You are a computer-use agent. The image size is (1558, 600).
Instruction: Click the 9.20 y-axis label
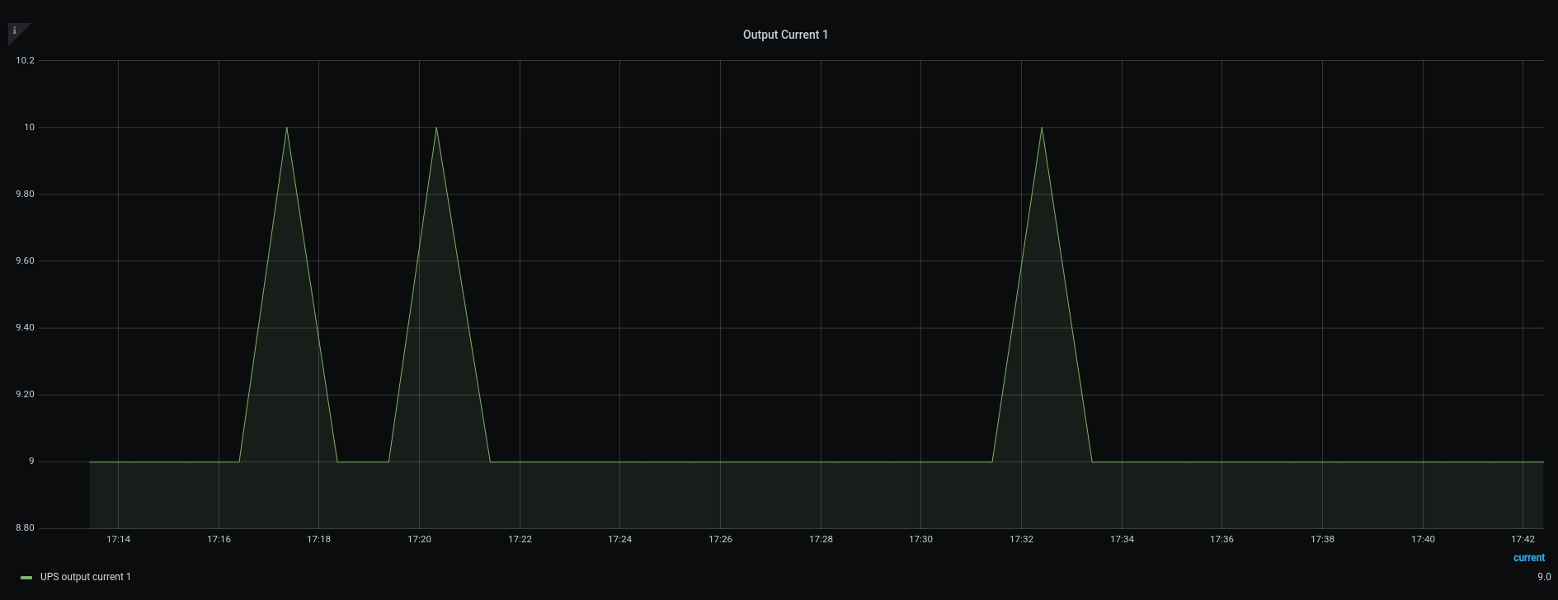click(26, 395)
